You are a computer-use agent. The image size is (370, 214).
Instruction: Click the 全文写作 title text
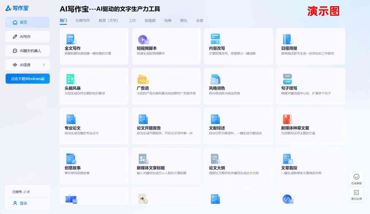[73, 48]
